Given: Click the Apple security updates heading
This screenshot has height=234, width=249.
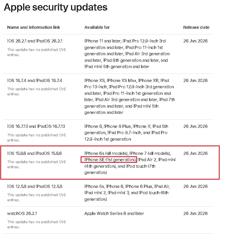Looking at the screenshot, I should point(56,7).
